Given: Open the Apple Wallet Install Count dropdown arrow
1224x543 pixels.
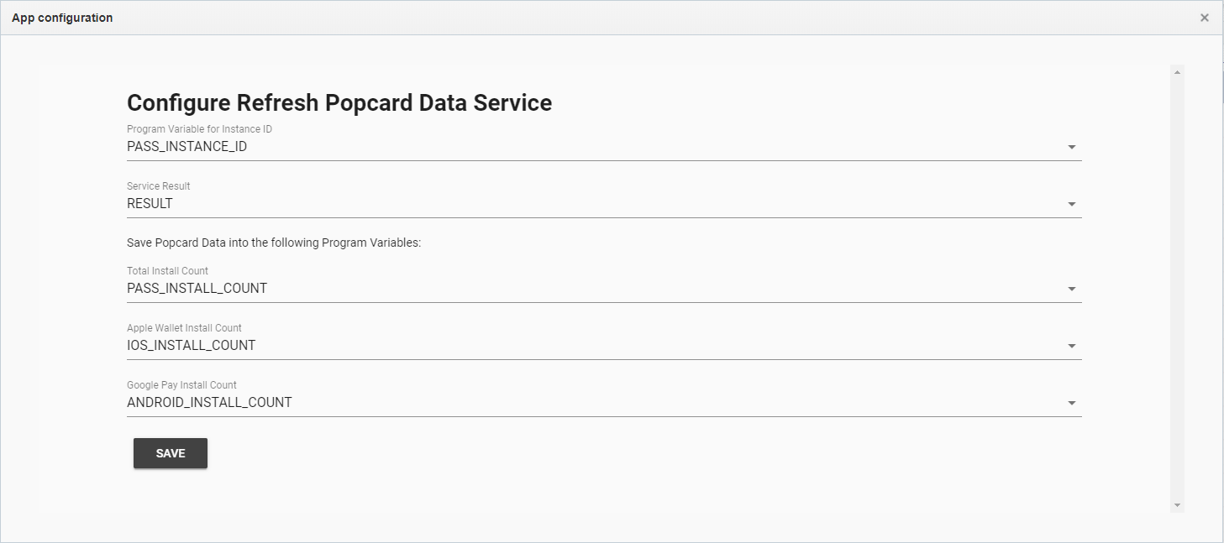Looking at the screenshot, I should point(1071,346).
